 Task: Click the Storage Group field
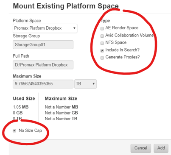click(43, 45)
